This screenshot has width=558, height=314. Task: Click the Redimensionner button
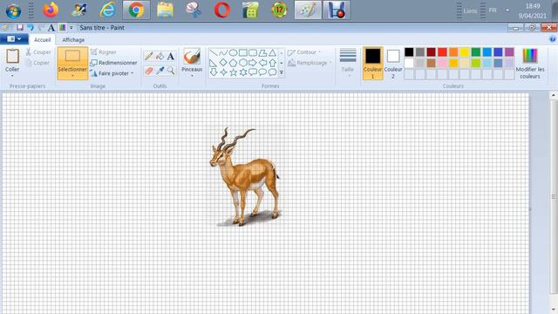(x=113, y=63)
